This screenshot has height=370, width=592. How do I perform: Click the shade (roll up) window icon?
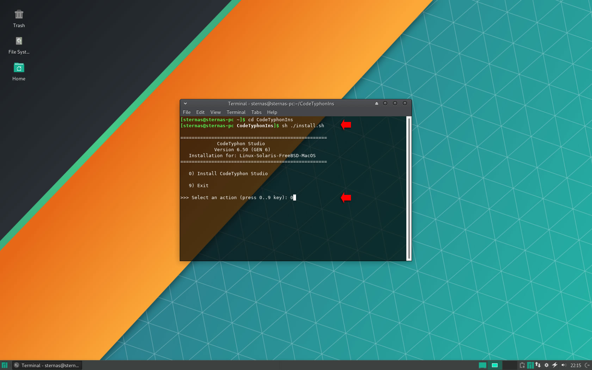click(377, 104)
